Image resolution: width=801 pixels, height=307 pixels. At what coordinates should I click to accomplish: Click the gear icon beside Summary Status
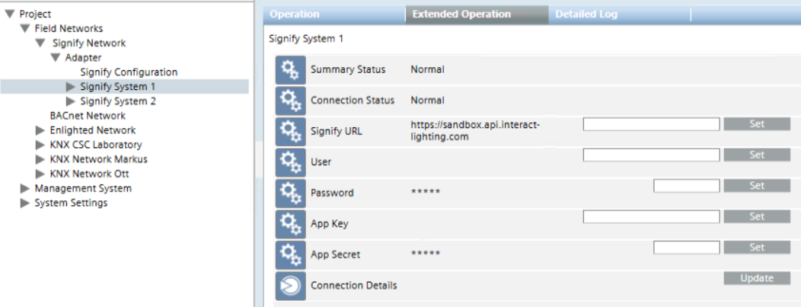290,70
